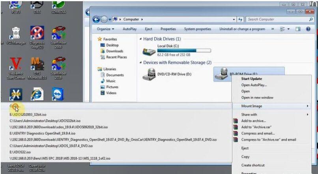
Task: Click the change view icon in toolbar
Action: coord(282,29)
